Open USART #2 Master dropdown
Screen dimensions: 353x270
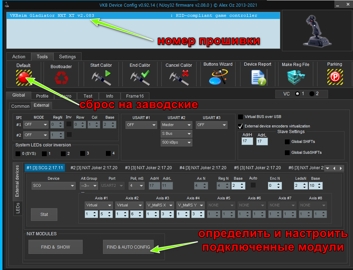(176, 125)
